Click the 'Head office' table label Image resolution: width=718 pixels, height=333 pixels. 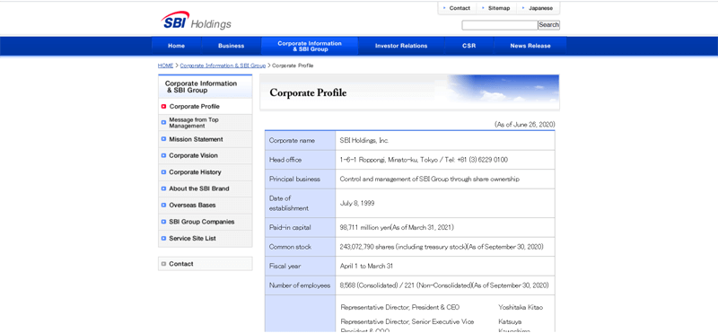point(285,160)
